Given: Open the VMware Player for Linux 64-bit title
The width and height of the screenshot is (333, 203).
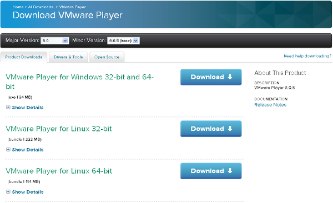Looking at the screenshot, I should tap(59, 171).
